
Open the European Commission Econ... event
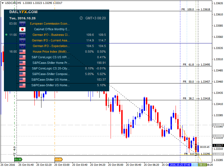(50, 24)
